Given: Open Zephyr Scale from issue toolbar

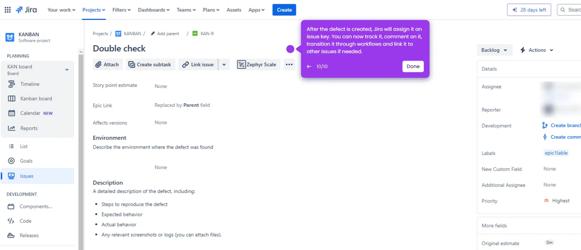Looking at the screenshot, I should pos(257,65).
